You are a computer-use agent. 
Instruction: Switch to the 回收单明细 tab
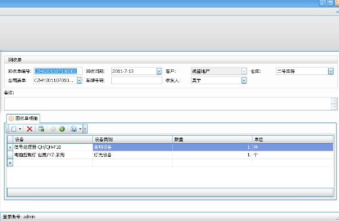tap(24, 119)
